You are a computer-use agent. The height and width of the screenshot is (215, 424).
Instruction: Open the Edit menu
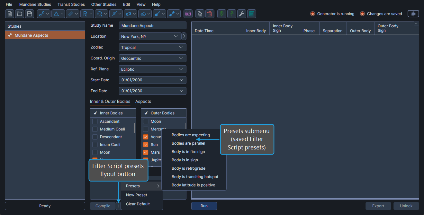click(127, 4)
